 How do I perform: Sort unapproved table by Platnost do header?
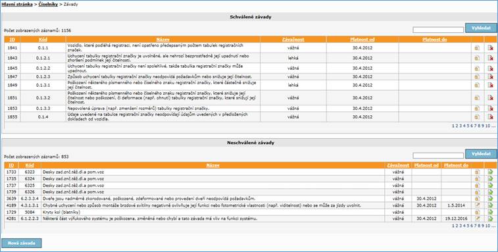tap(456, 165)
